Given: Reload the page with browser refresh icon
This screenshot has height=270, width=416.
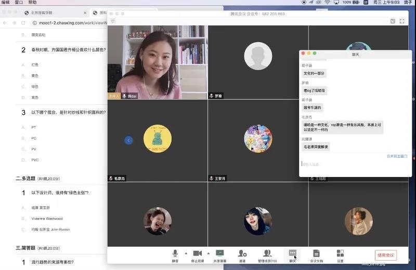Looking at the screenshot, I should 23,23.
